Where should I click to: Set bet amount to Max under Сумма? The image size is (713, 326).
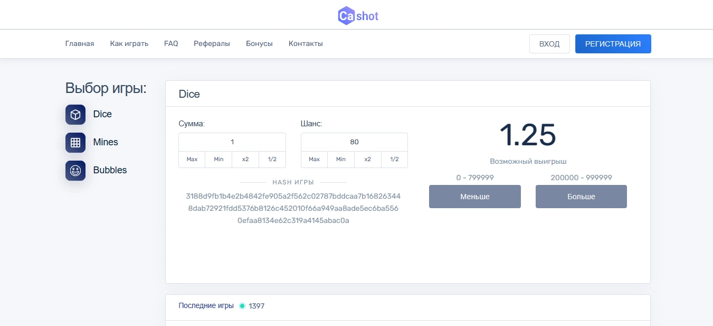pyautogui.click(x=192, y=160)
